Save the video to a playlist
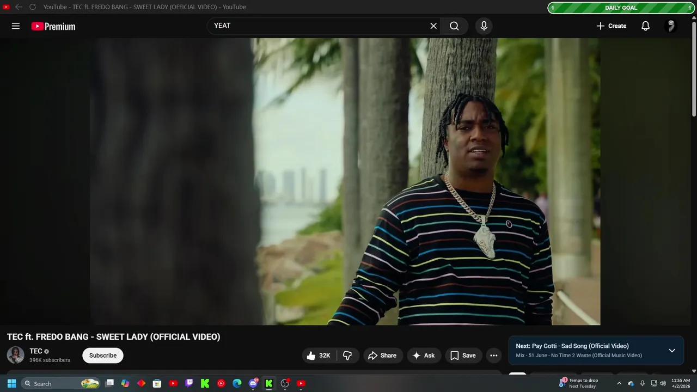697x392 pixels. click(x=463, y=356)
